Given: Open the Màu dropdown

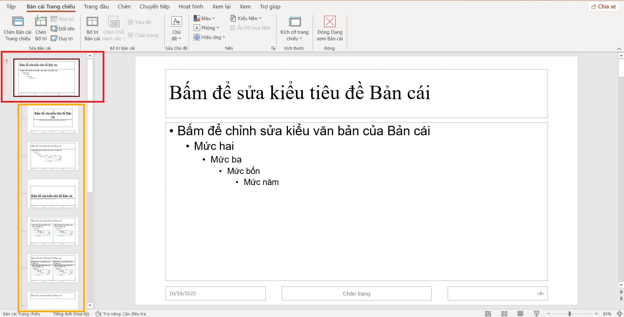Looking at the screenshot, I should tap(204, 18).
